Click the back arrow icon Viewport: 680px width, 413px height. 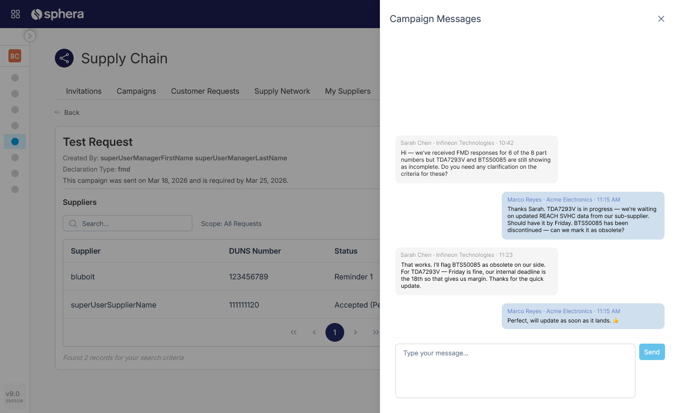[58, 113]
